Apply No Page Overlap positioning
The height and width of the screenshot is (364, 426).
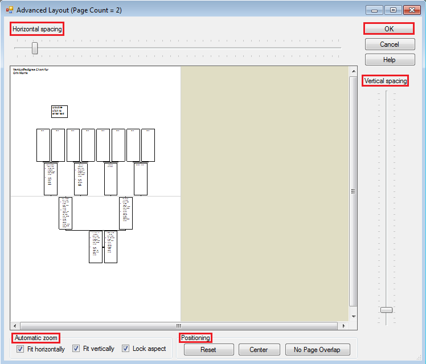click(x=317, y=350)
